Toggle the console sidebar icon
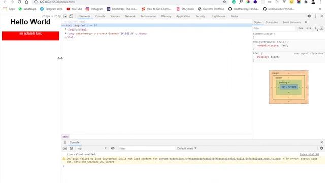Screen dimensions: 325x183 tap(64, 148)
